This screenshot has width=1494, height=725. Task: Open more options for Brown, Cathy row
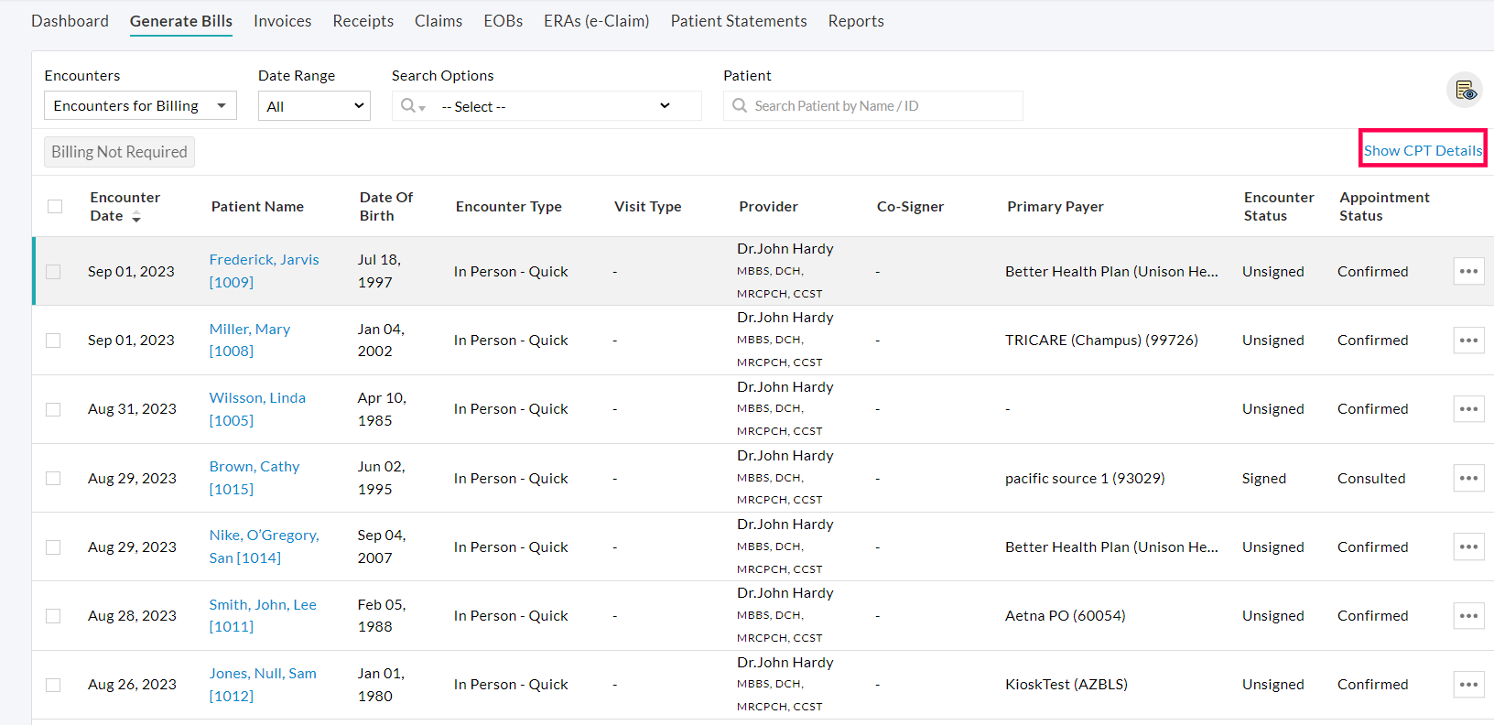coord(1468,479)
